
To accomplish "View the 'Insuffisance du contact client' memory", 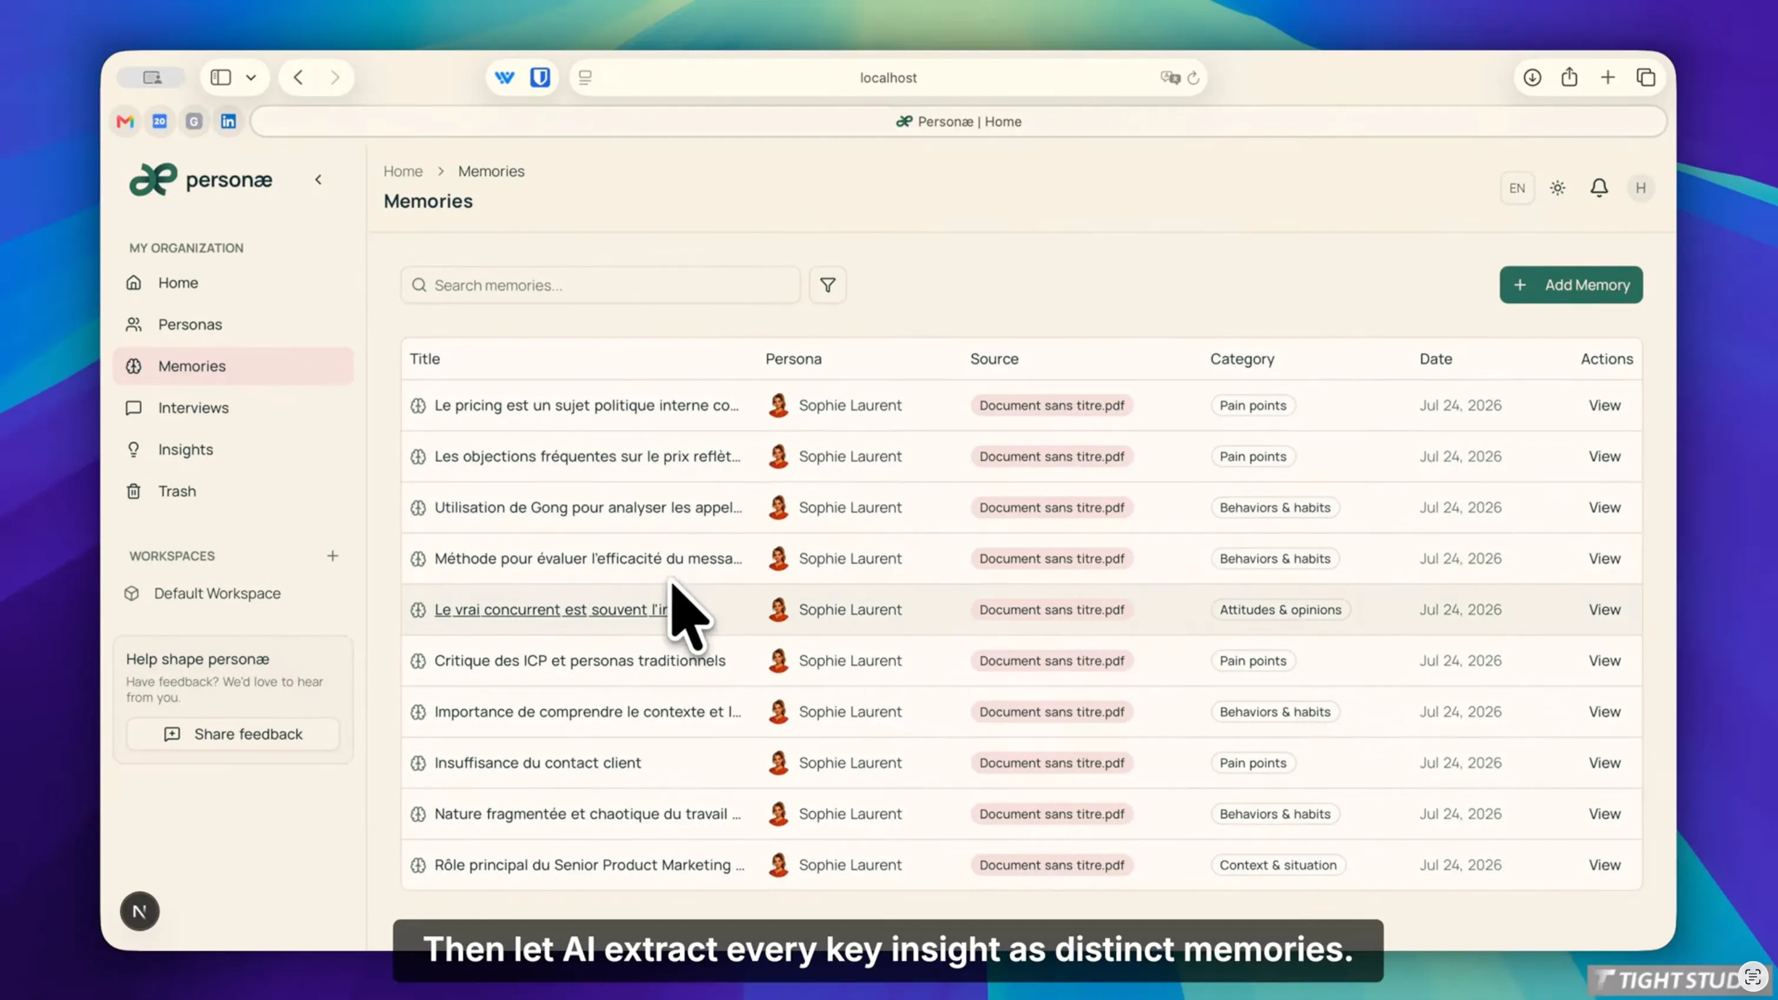I will 1605,764.
